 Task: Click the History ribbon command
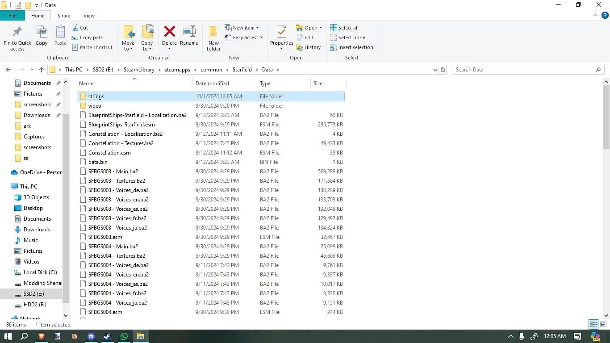[308, 47]
